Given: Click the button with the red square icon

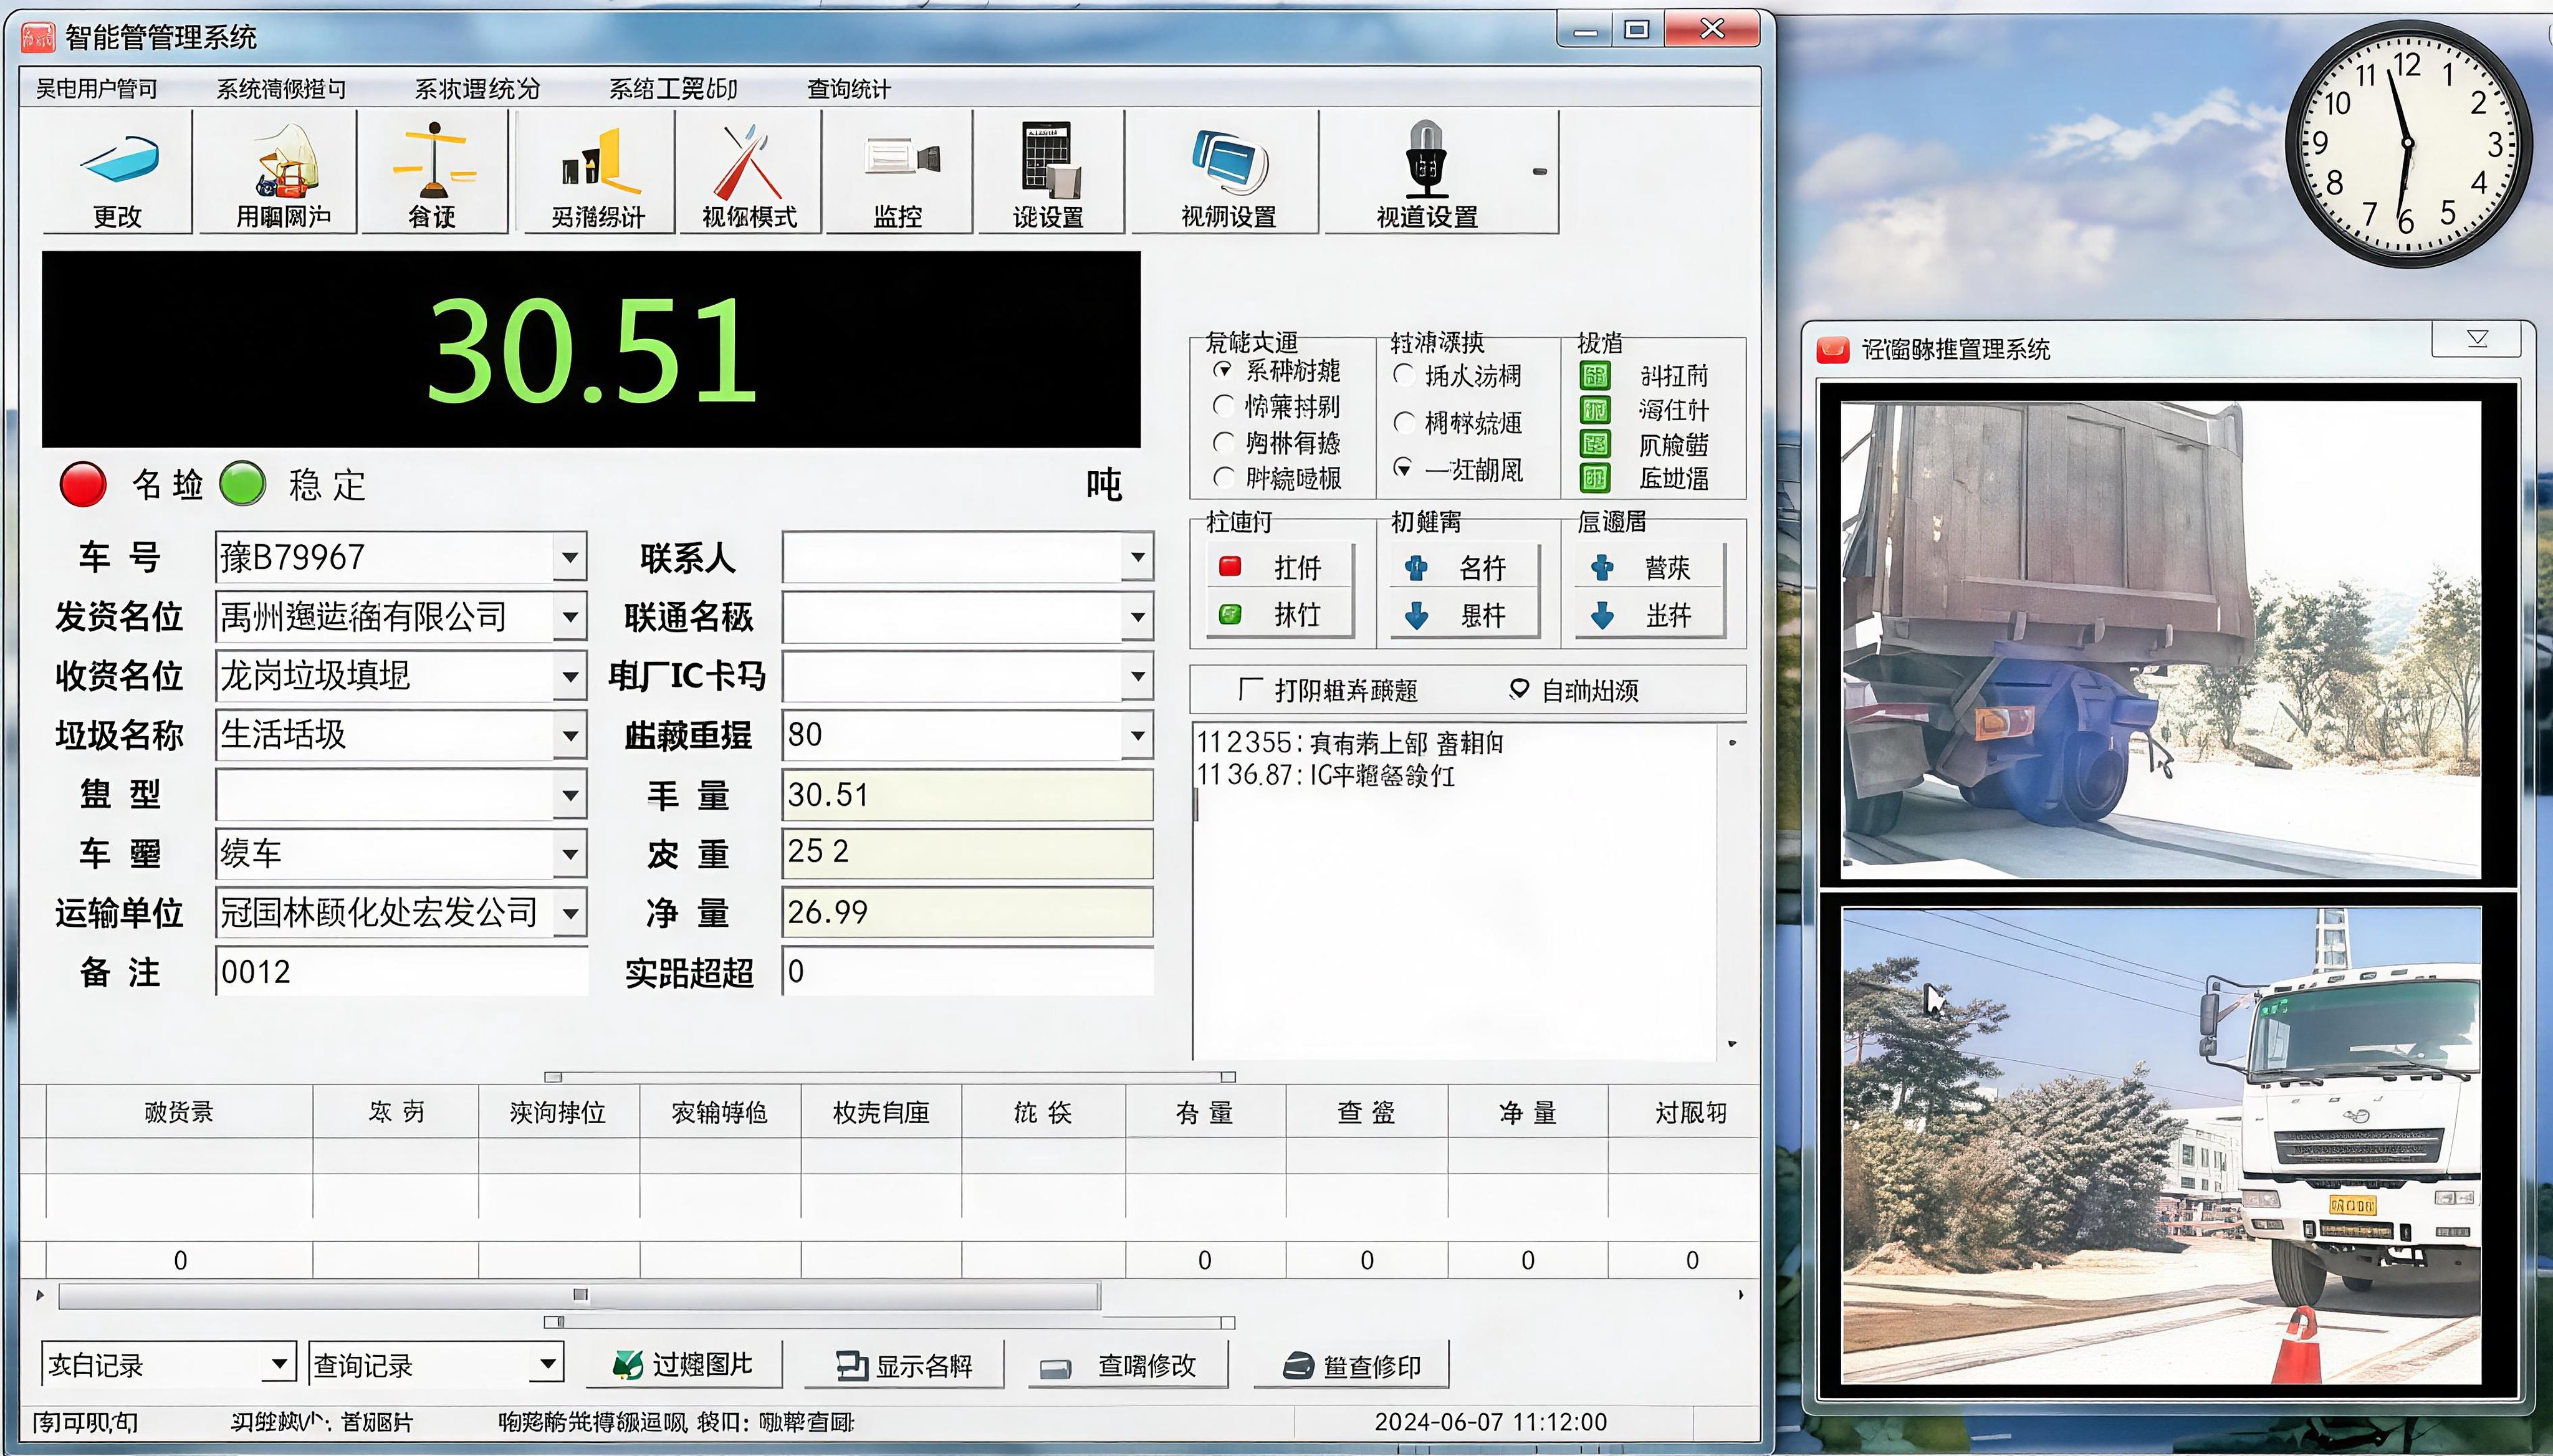Looking at the screenshot, I should 1280,568.
